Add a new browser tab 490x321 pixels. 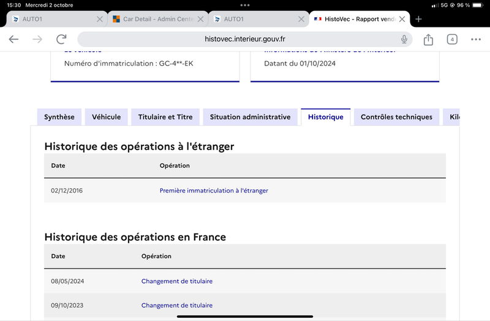point(418,19)
